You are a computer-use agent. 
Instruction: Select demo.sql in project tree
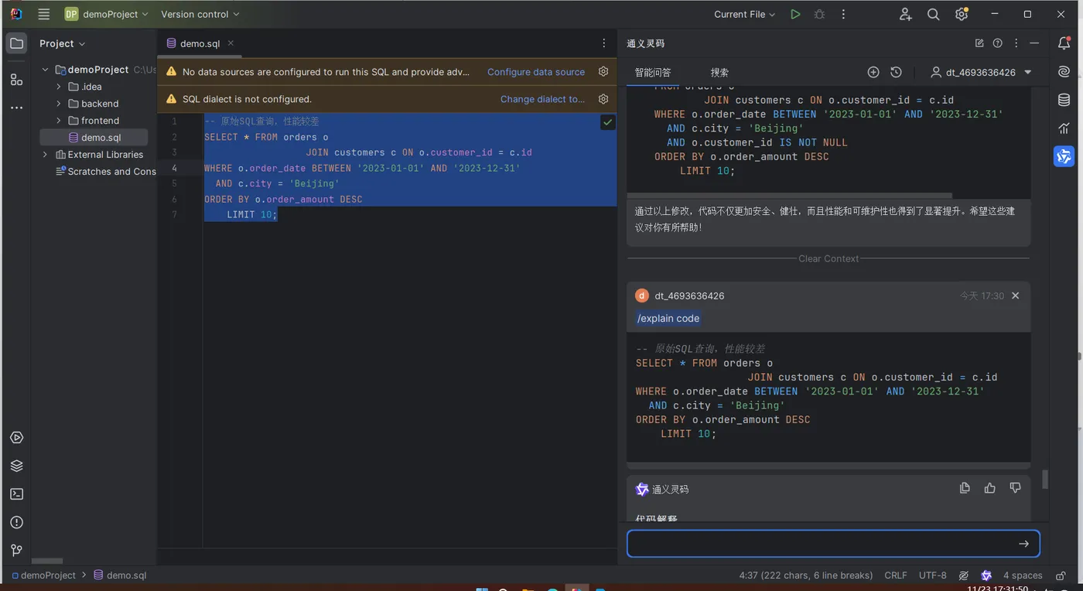pyautogui.click(x=94, y=138)
